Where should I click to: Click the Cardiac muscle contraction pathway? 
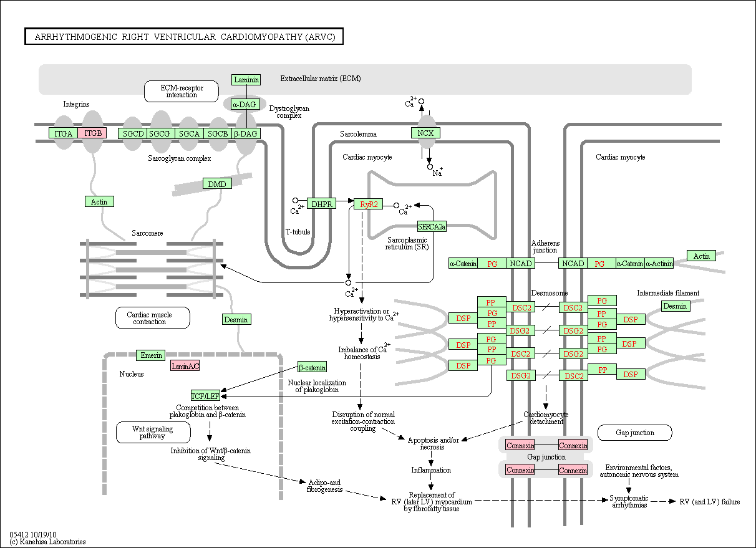tap(153, 318)
